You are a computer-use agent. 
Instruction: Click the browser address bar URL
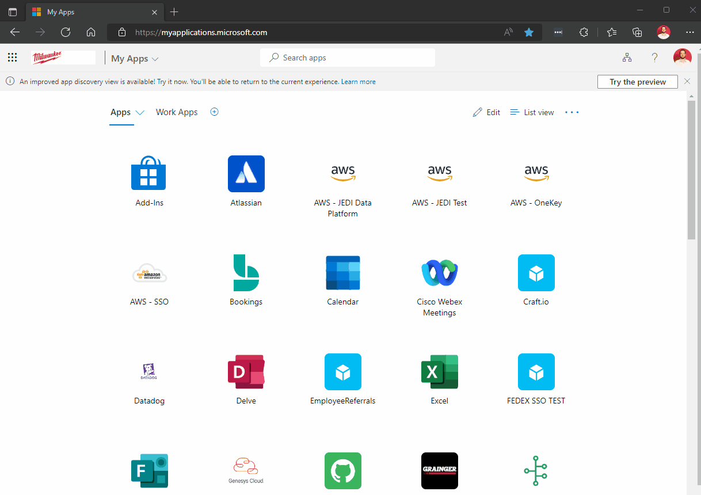pos(201,32)
